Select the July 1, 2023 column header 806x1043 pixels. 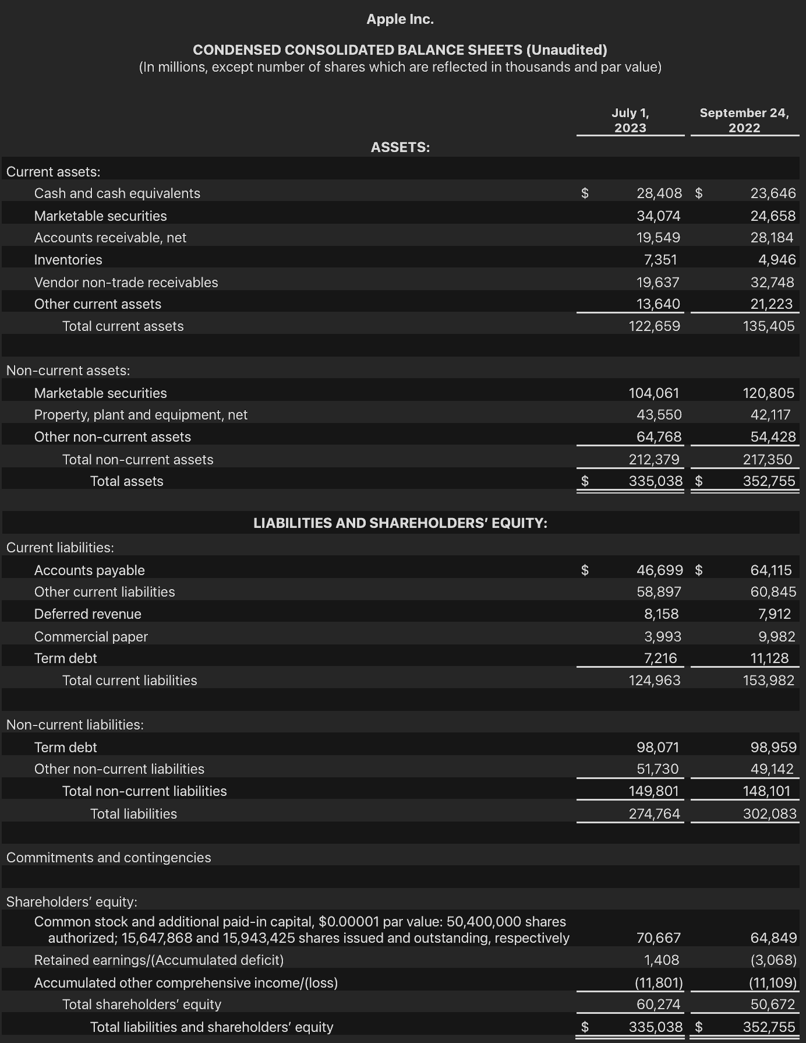pos(630,120)
